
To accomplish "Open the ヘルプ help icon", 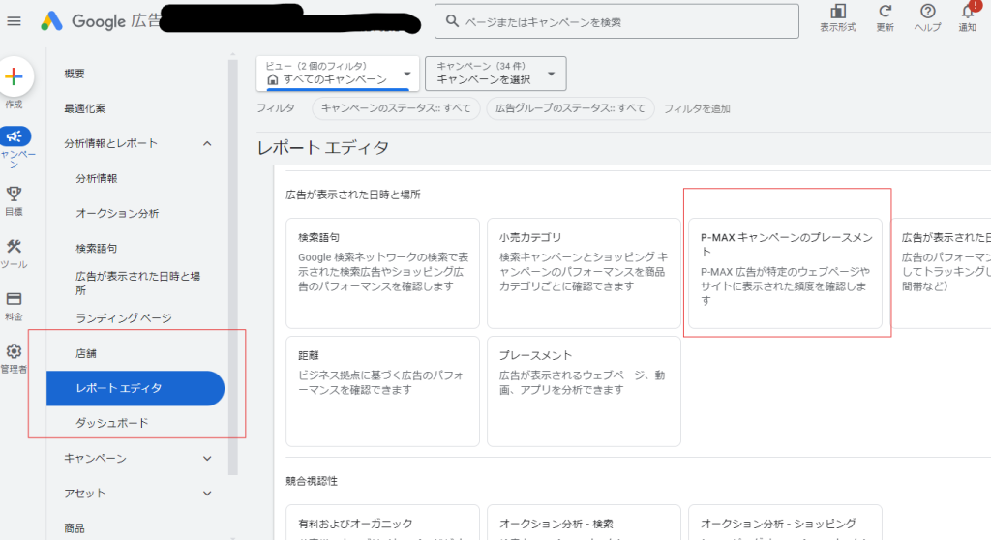I will coord(927,12).
